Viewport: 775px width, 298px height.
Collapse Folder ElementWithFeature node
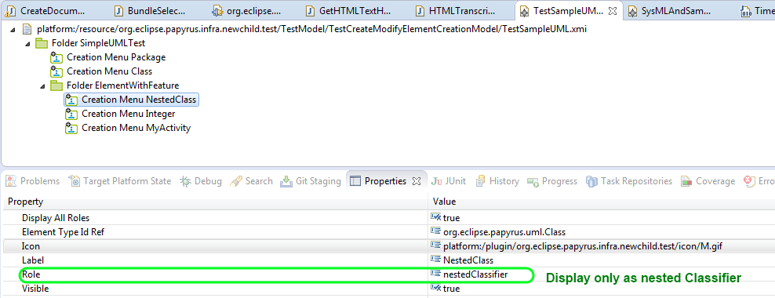tap(42, 86)
